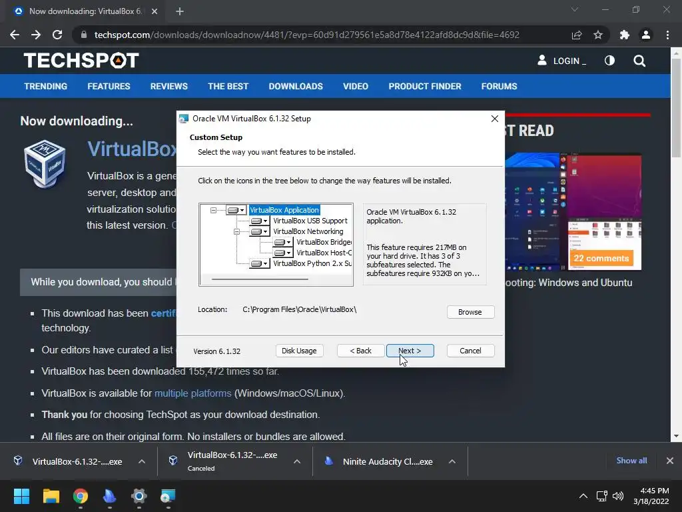682x512 pixels.
Task: Close the downloads bar
Action: point(670,461)
